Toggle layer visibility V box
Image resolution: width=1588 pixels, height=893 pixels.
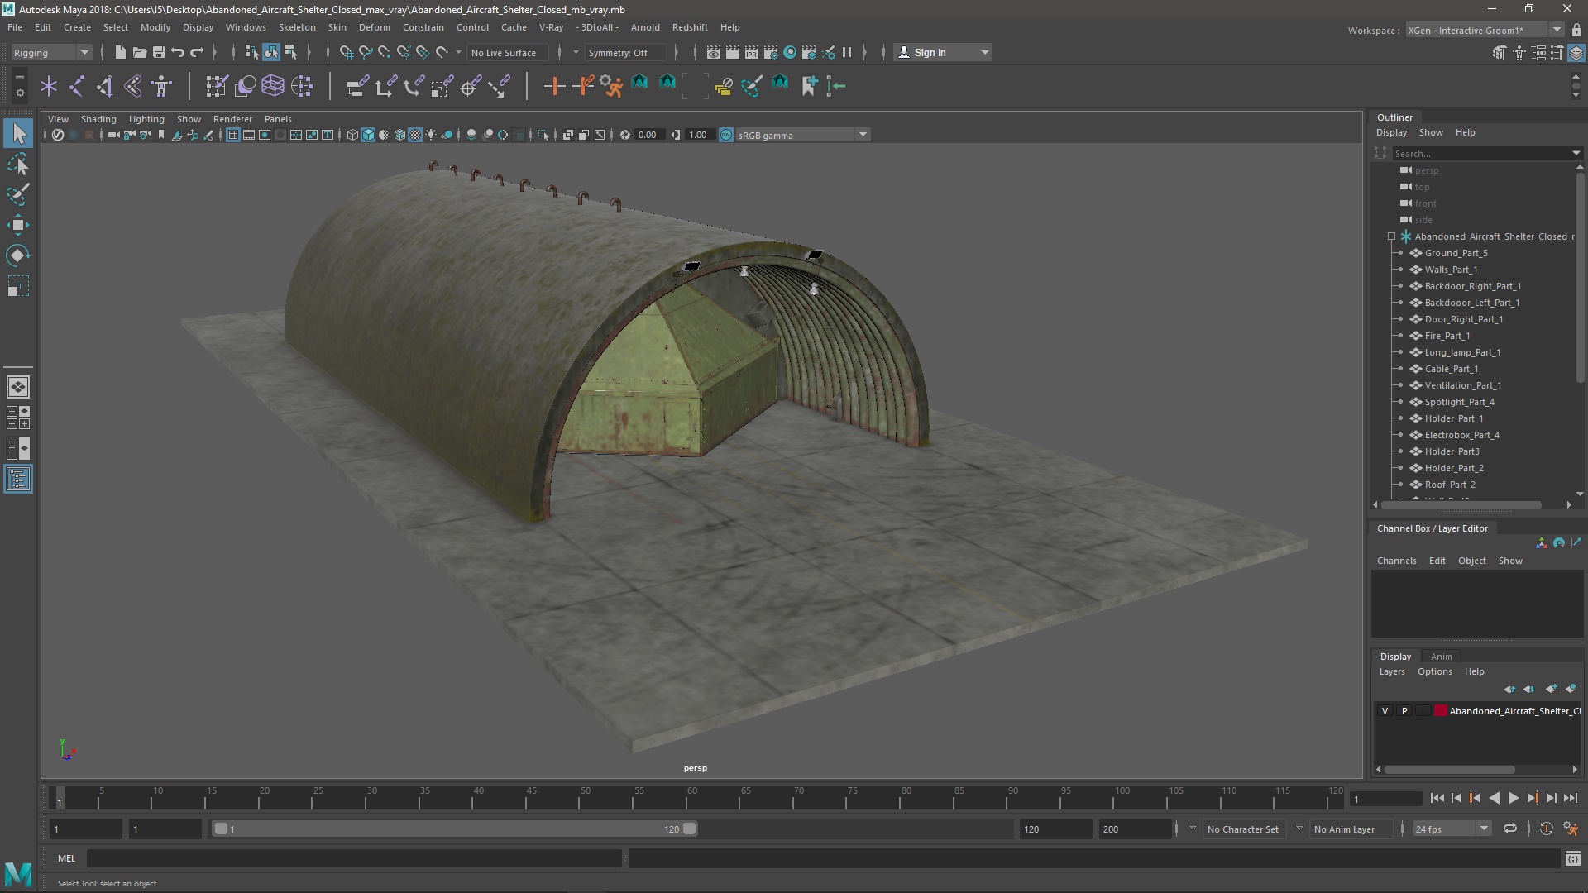pos(1385,711)
